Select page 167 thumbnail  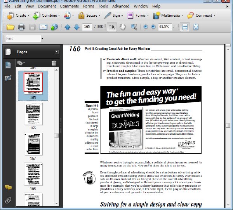tap(33, 144)
